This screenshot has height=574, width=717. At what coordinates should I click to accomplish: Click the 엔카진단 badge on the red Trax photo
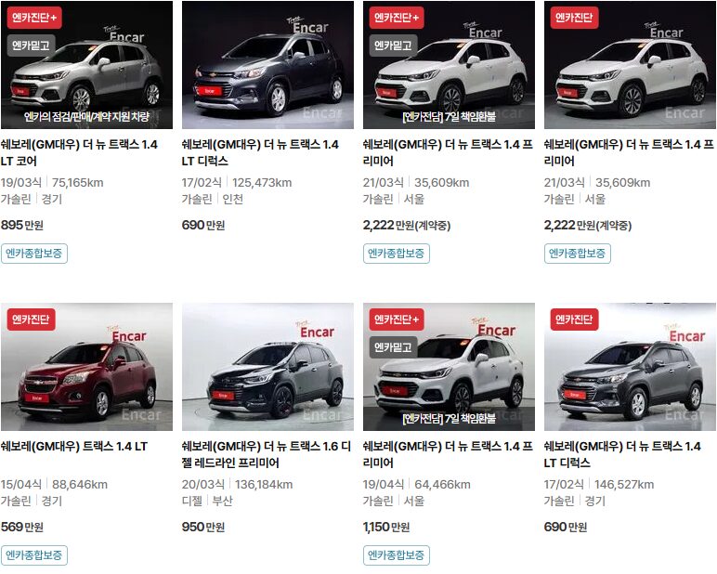tap(31, 320)
